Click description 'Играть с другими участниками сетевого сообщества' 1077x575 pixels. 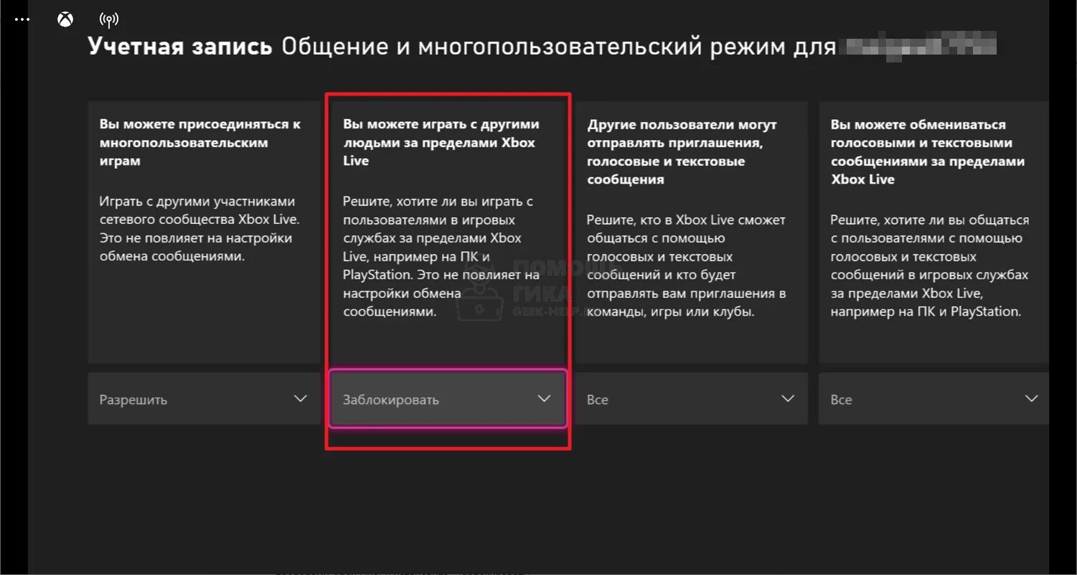click(199, 229)
